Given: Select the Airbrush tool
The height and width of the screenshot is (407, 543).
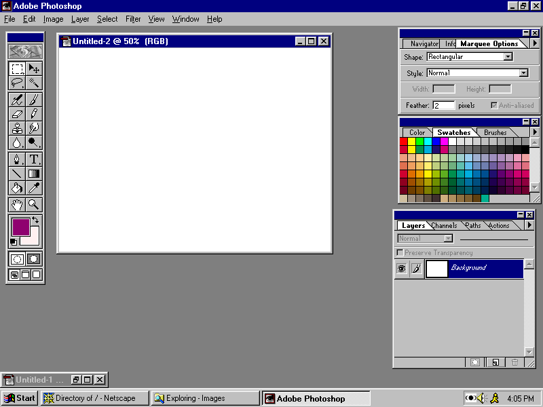Looking at the screenshot, I should 17,100.
